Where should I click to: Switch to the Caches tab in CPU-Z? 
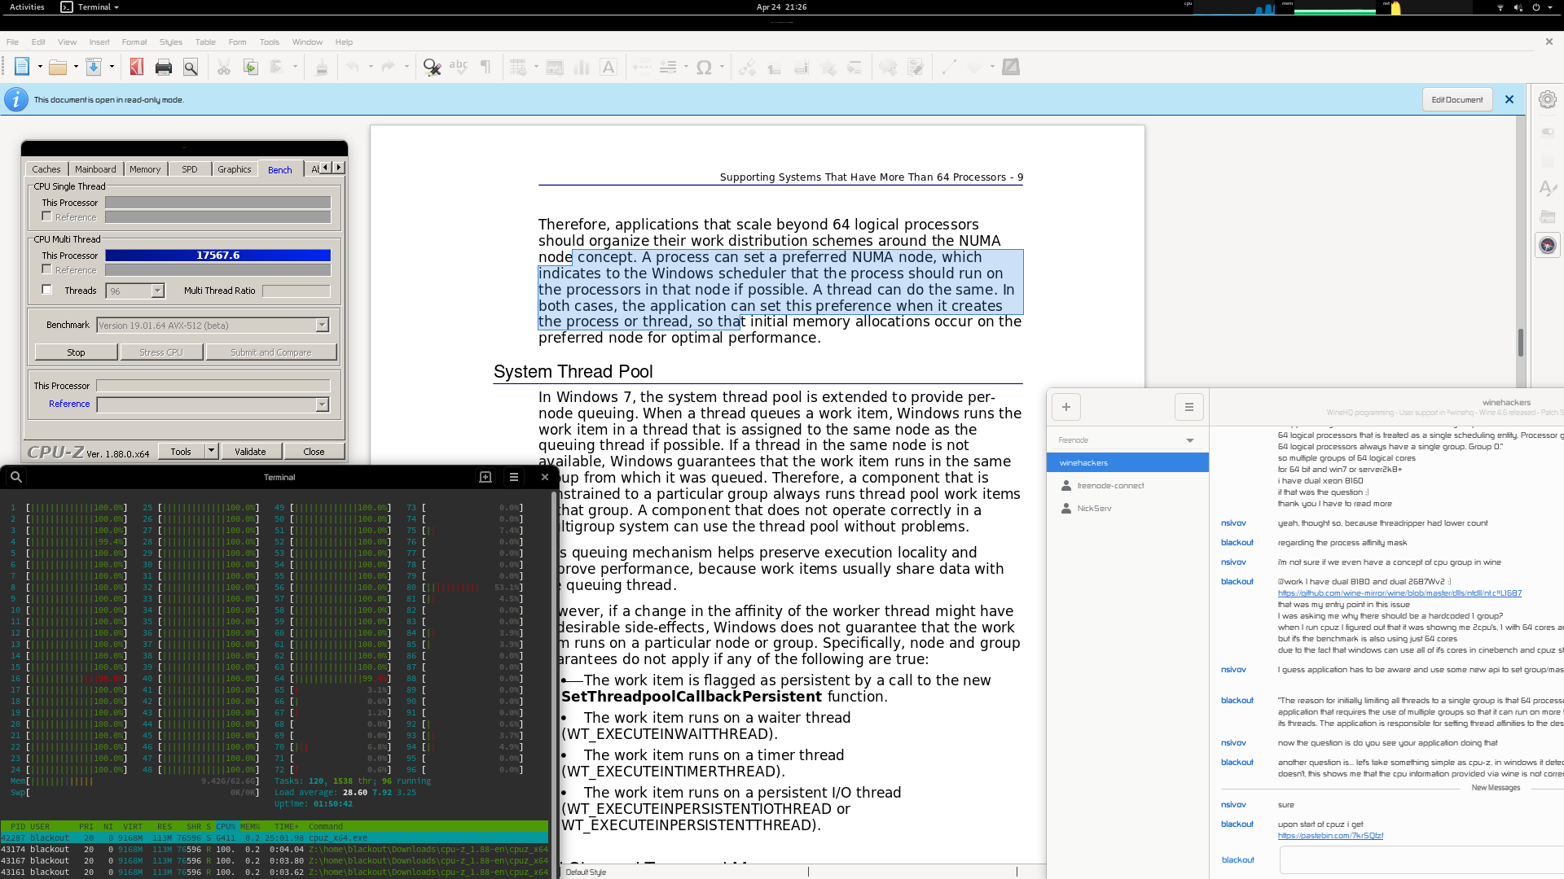[46, 169]
